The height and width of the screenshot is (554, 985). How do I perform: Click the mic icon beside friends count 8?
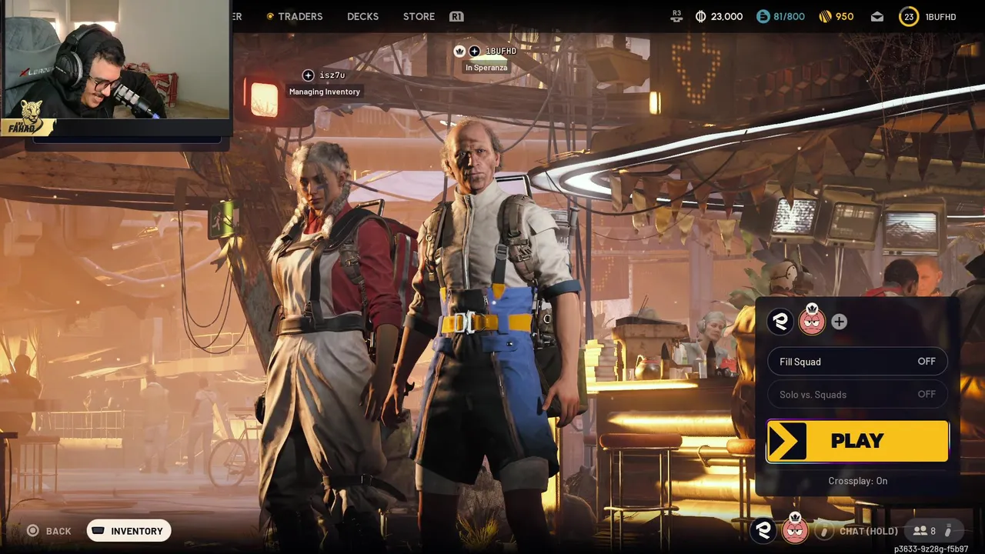[948, 530]
